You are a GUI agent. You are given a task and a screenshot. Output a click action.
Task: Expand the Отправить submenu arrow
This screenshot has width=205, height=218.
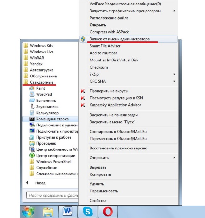[174, 158]
